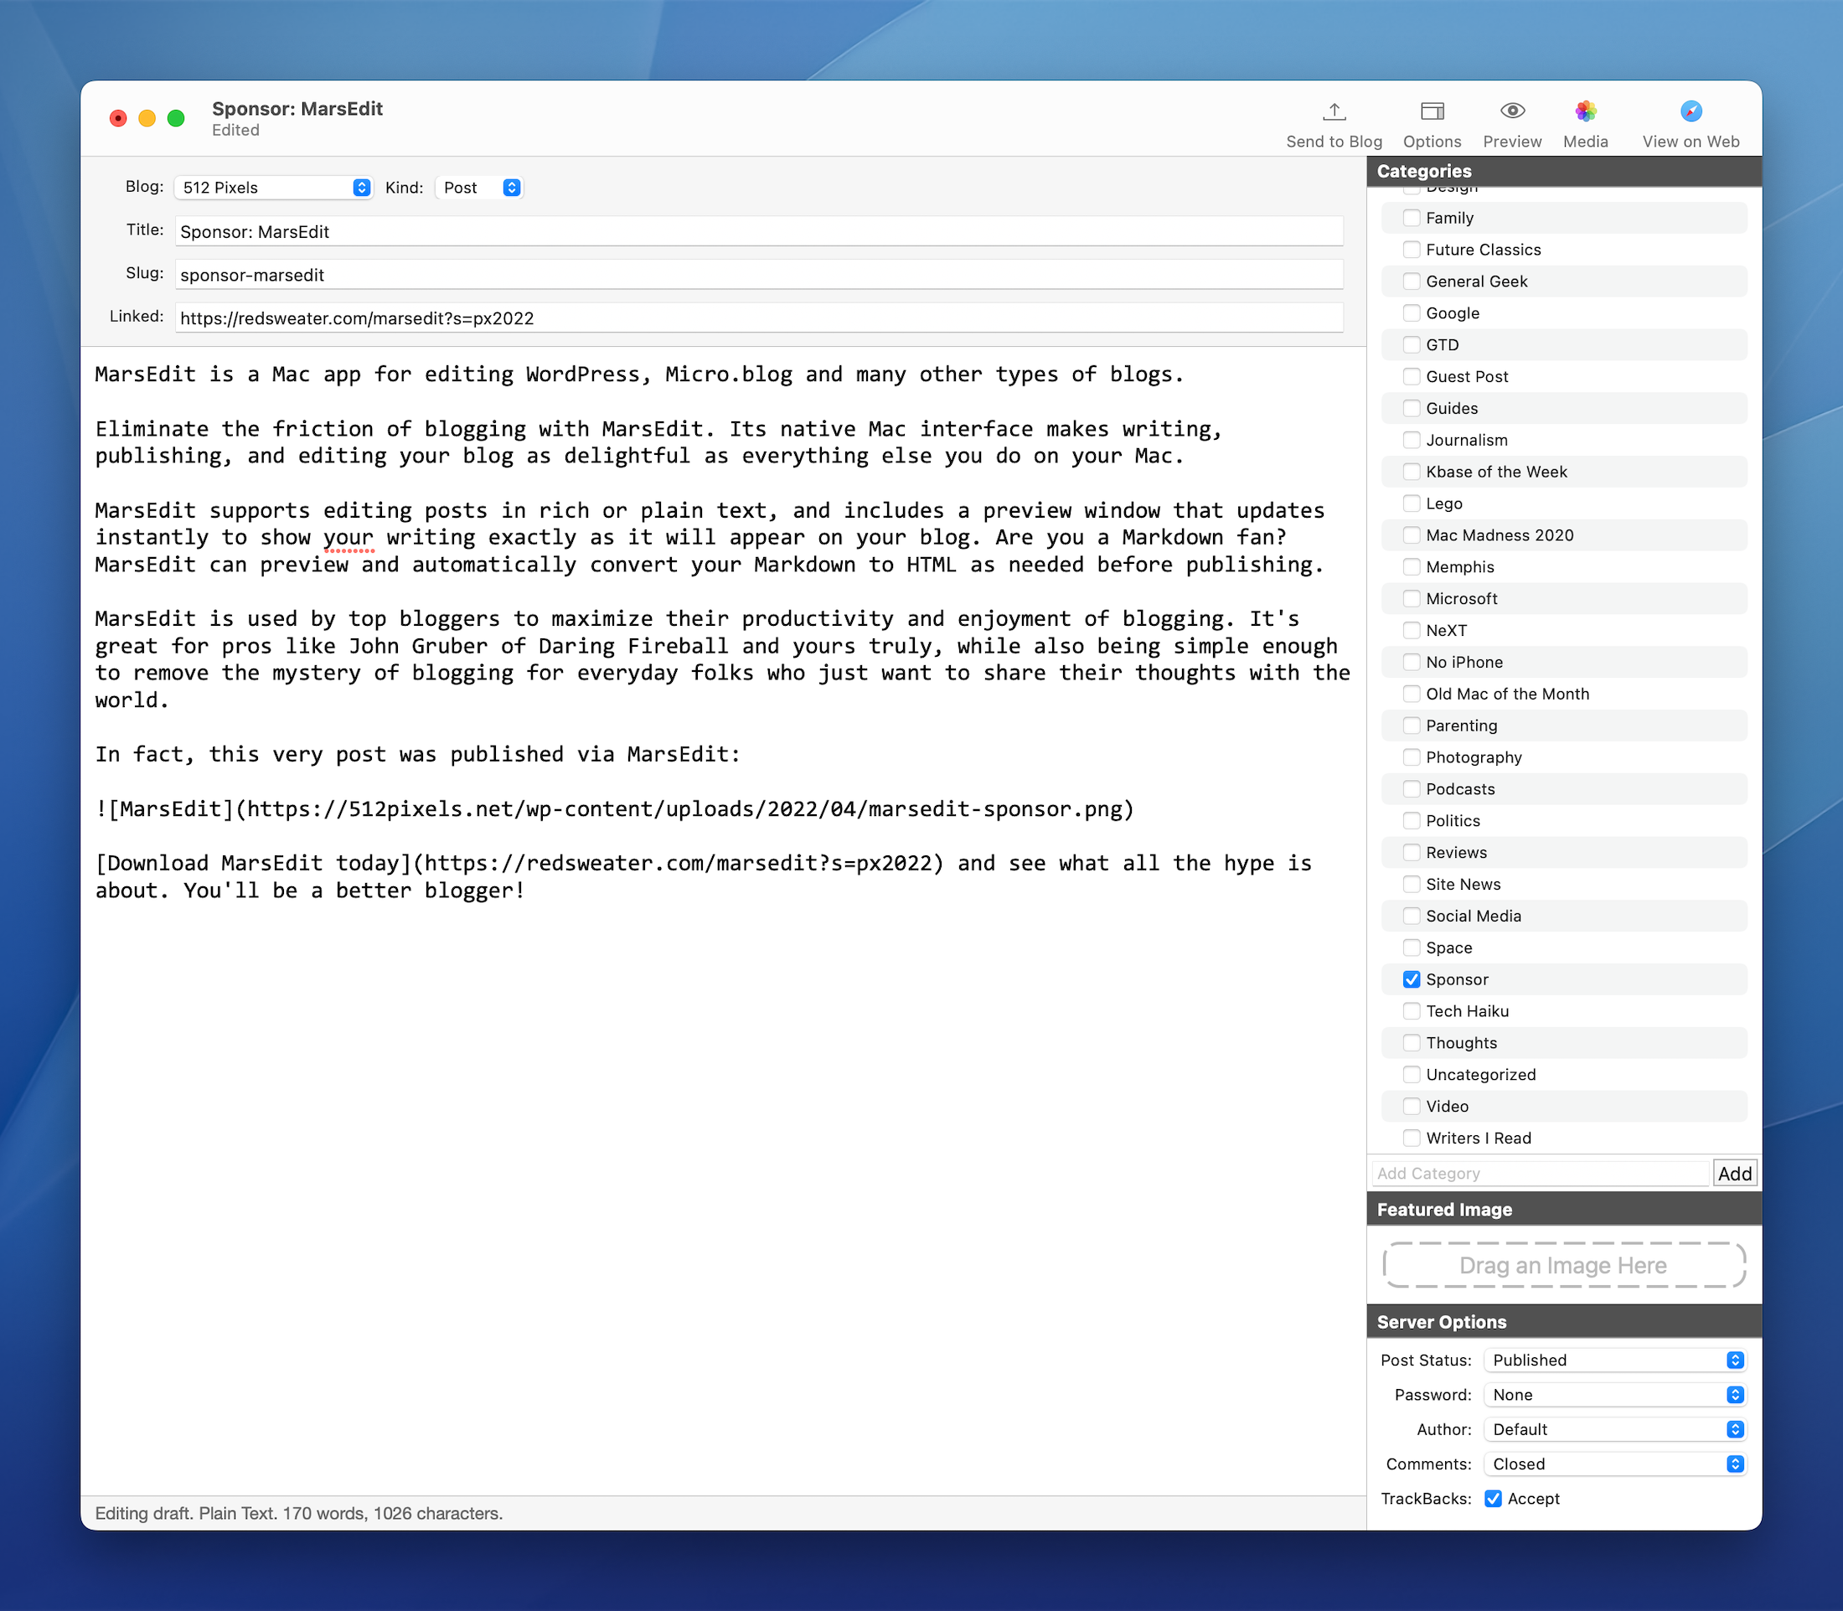This screenshot has height=1611, width=1843.
Task: Open the Options panel icon
Action: (x=1433, y=111)
